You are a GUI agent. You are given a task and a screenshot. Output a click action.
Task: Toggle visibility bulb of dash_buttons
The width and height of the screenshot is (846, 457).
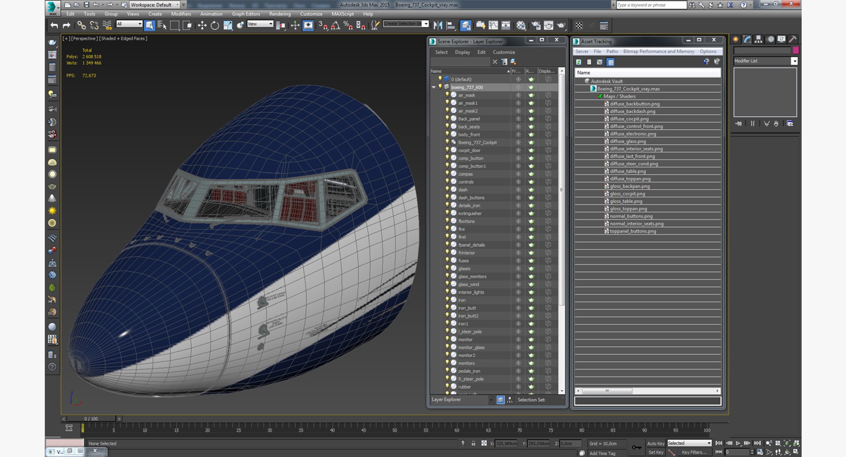pos(447,197)
